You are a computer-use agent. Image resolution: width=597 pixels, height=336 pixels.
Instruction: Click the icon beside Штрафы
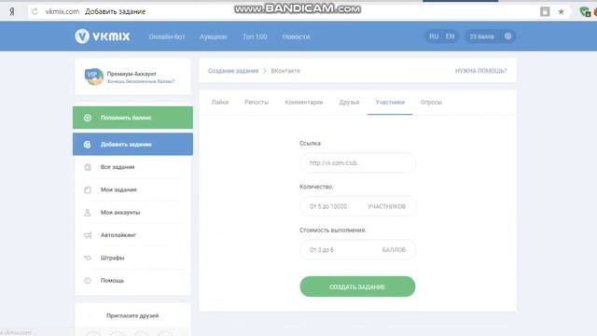point(88,258)
